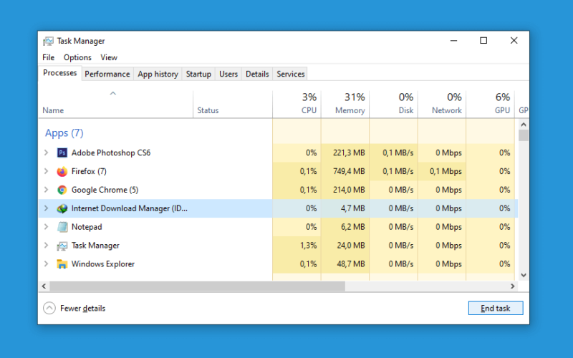
Task: Click the End task button
Action: pyautogui.click(x=496, y=309)
